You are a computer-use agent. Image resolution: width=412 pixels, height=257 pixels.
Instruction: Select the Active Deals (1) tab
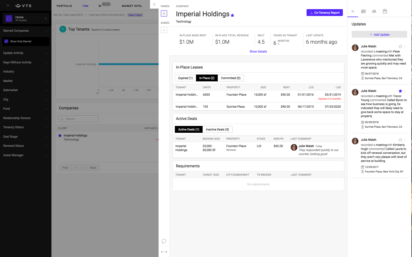(x=189, y=130)
